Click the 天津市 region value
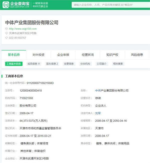 (x=99, y=128)
